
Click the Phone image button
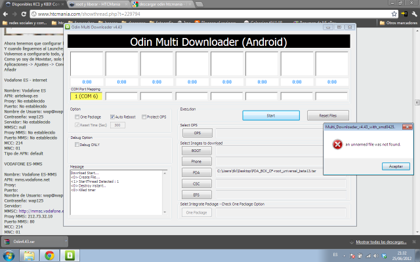196,160
